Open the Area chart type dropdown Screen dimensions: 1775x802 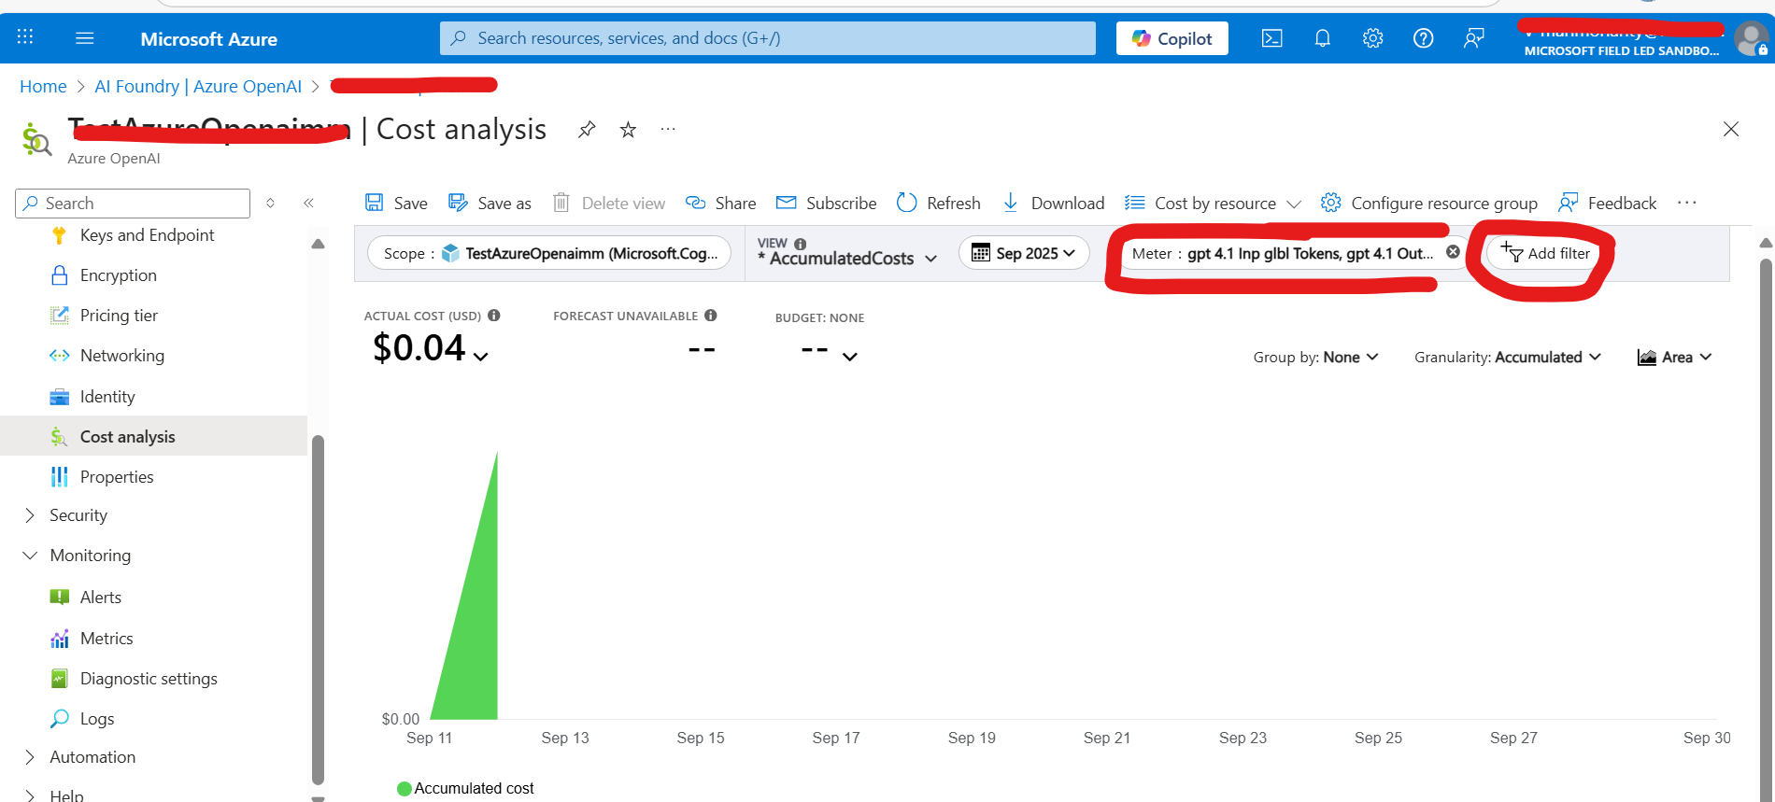click(1674, 357)
